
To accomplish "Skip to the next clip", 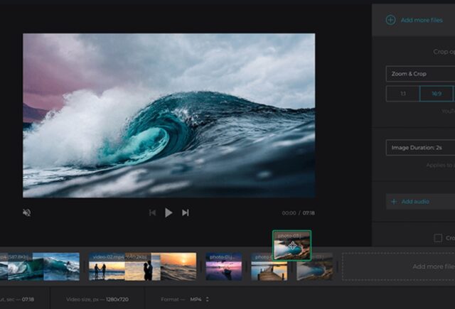I will (x=186, y=213).
